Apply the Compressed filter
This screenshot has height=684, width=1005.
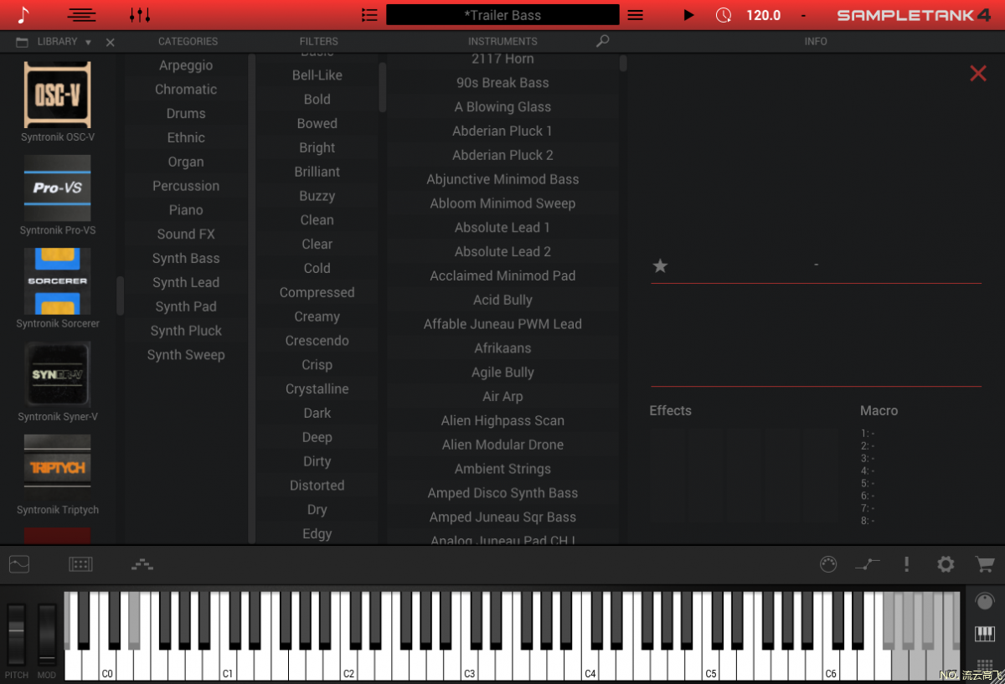tap(317, 293)
